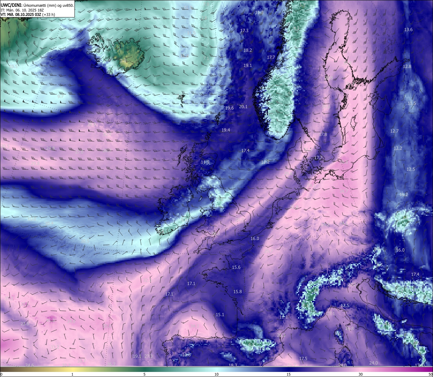Click the 5 mm tick on the color scale

144,374
